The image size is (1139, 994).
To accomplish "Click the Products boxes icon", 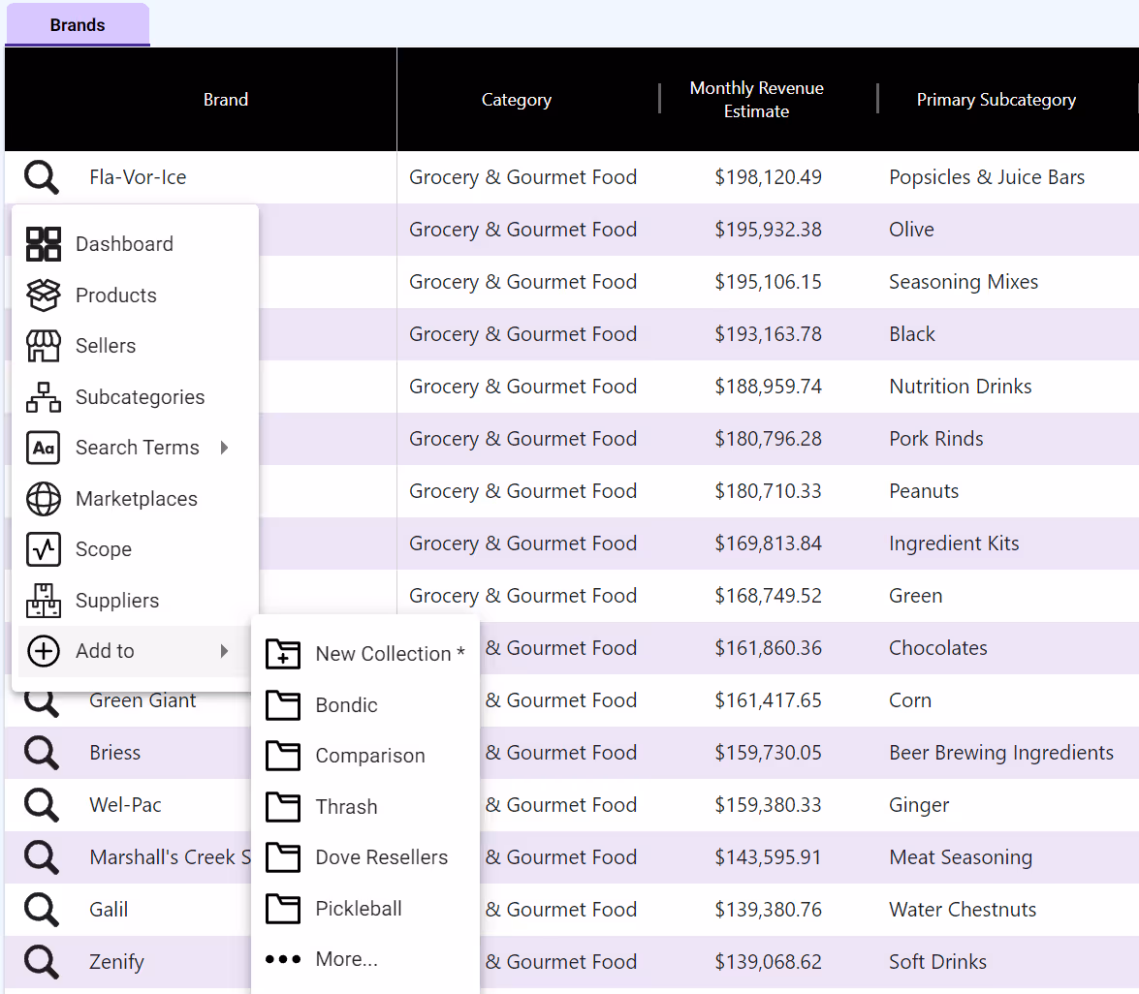I will (44, 295).
